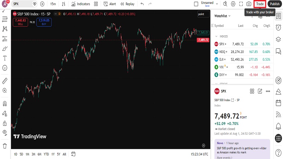
Task: Select the 1D date range
Action: pyautogui.click(x=16, y=154)
